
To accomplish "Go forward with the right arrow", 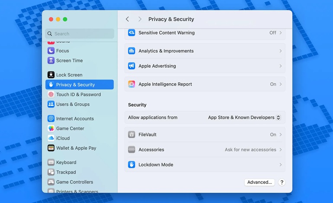I will pyautogui.click(x=140, y=19).
